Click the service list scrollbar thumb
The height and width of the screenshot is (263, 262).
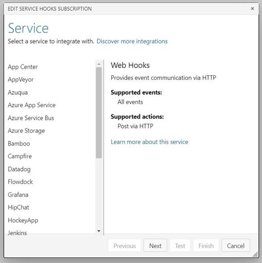pos(99,113)
